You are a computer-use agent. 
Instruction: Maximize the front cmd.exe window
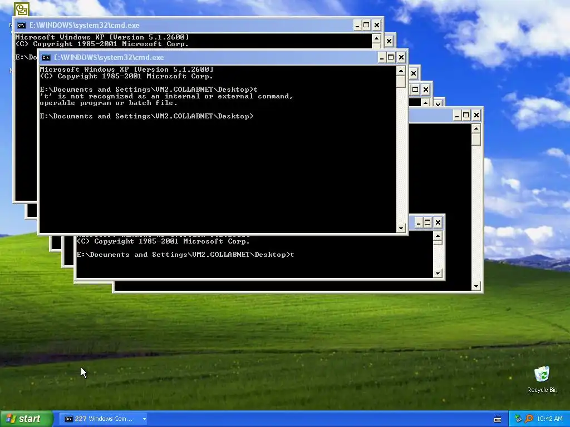391,57
